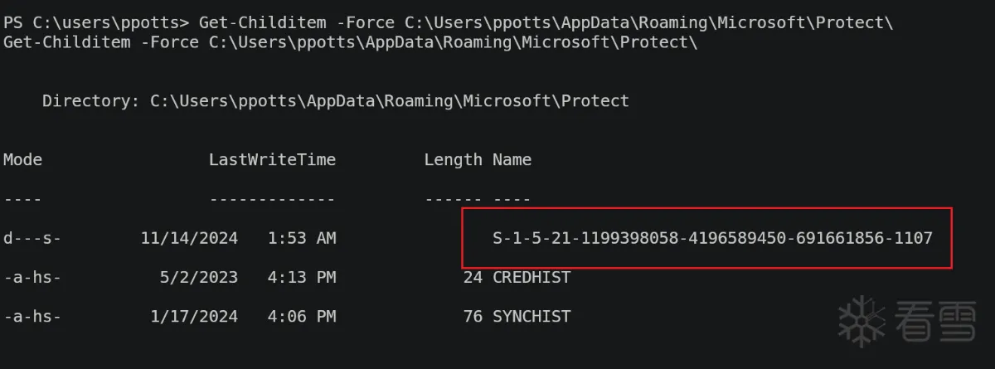Click the Mode column header

22,159
